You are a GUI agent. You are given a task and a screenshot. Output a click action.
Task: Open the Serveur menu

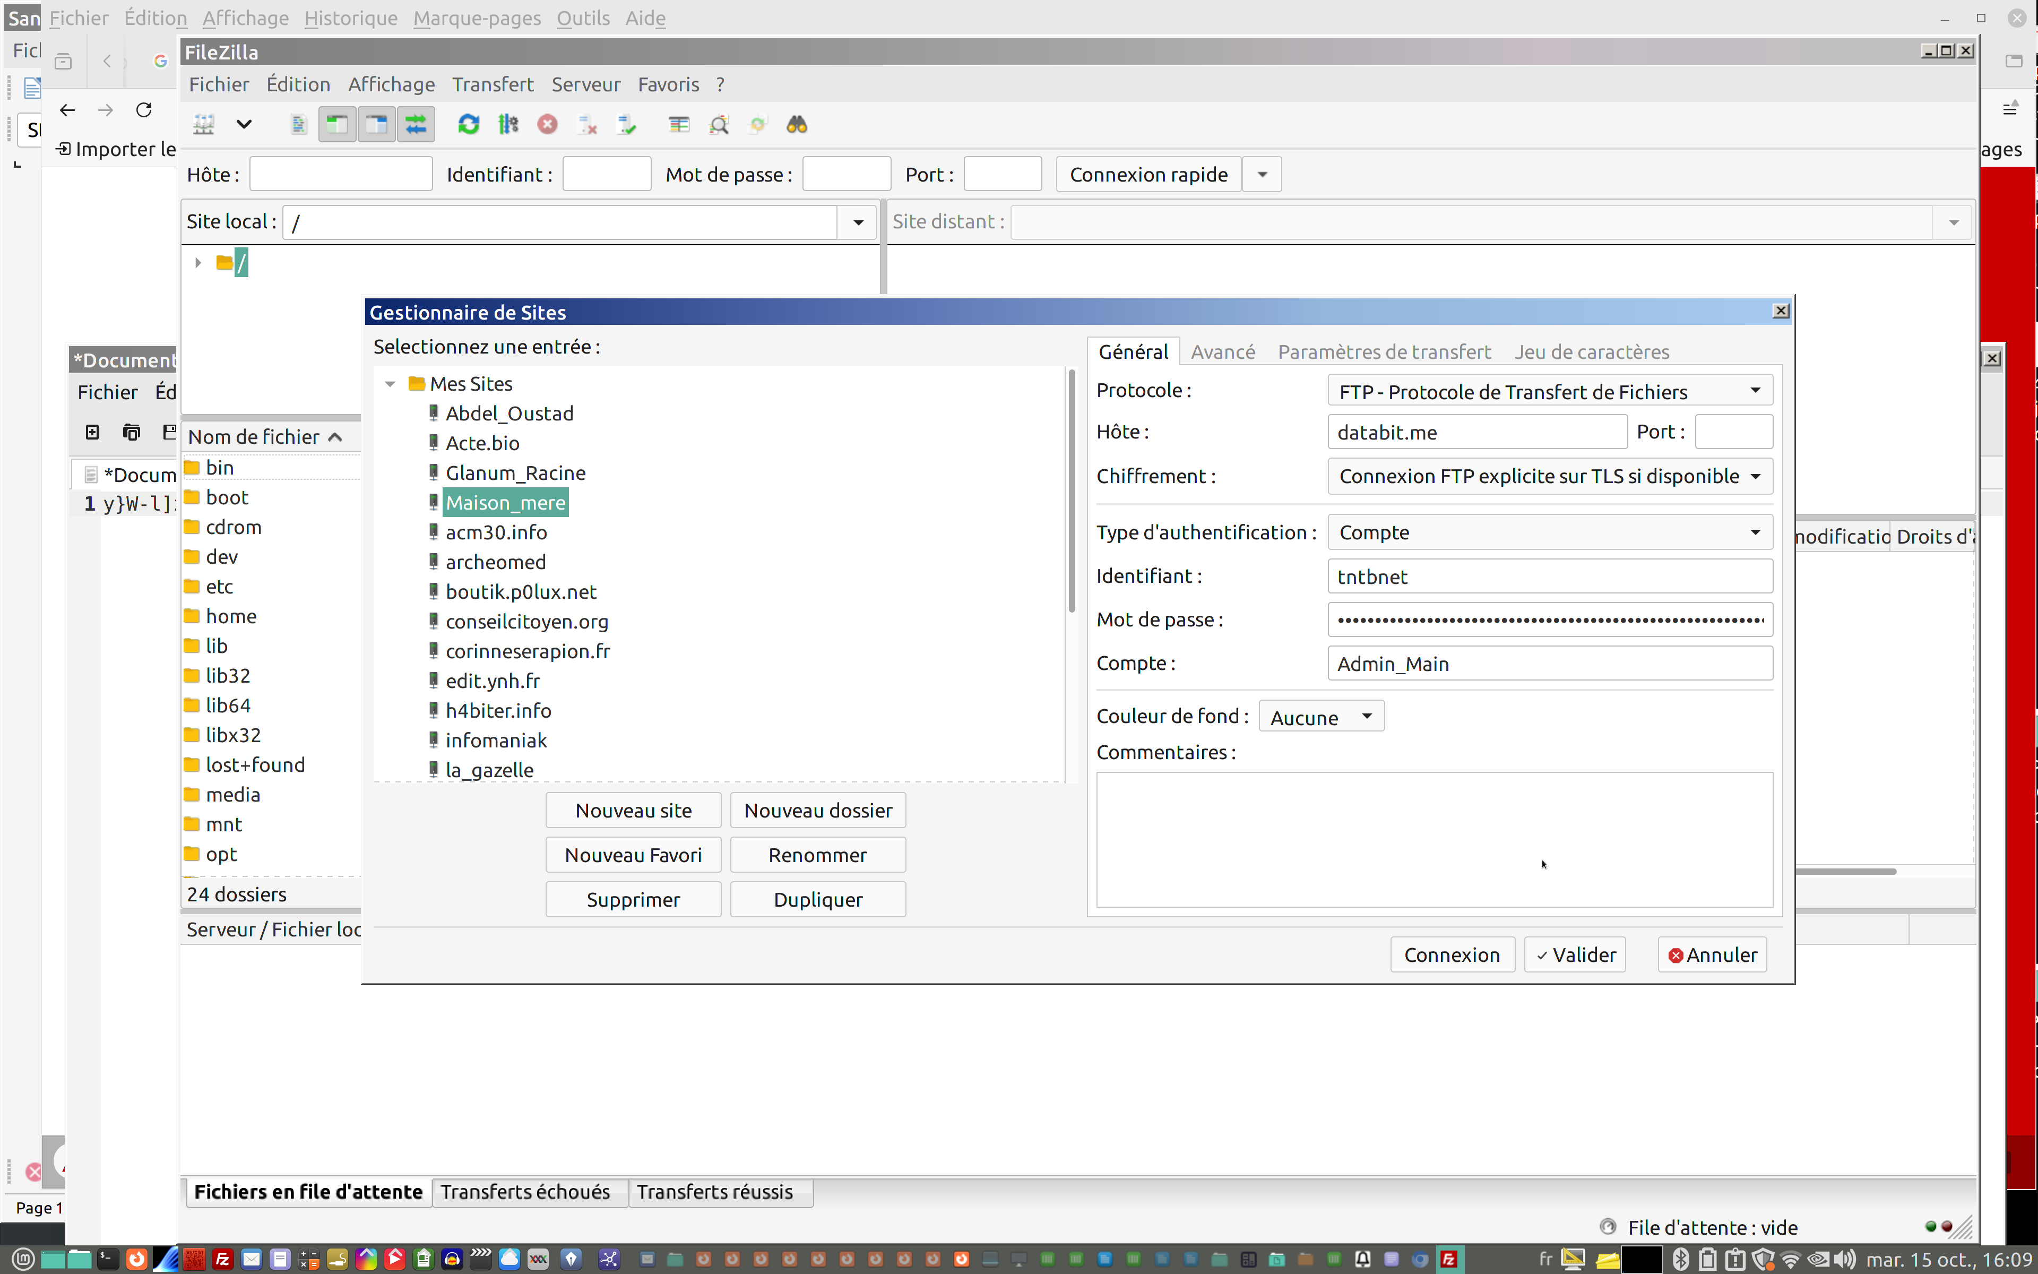(x=585, y=84)
